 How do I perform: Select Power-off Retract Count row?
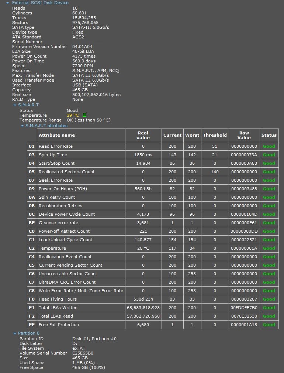(x=153, y=231)
